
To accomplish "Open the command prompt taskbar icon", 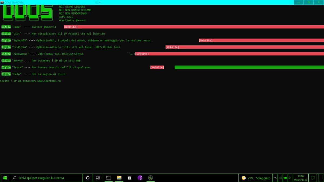I will click(109, 178).
